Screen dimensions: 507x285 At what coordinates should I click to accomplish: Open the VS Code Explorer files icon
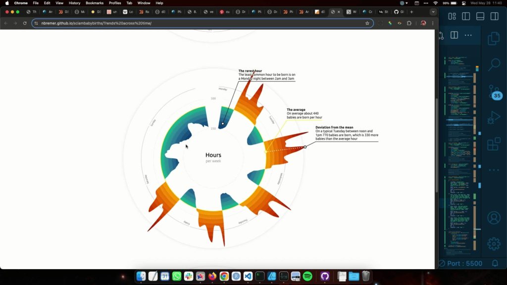[x=494, y=39]
